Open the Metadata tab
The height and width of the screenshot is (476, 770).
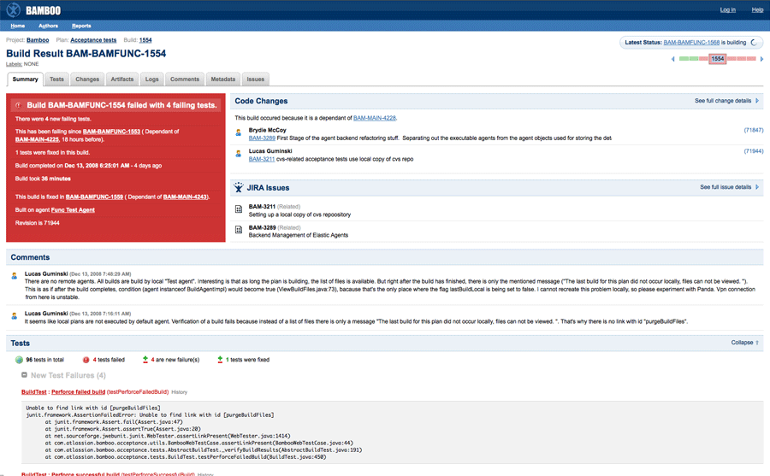223,79
